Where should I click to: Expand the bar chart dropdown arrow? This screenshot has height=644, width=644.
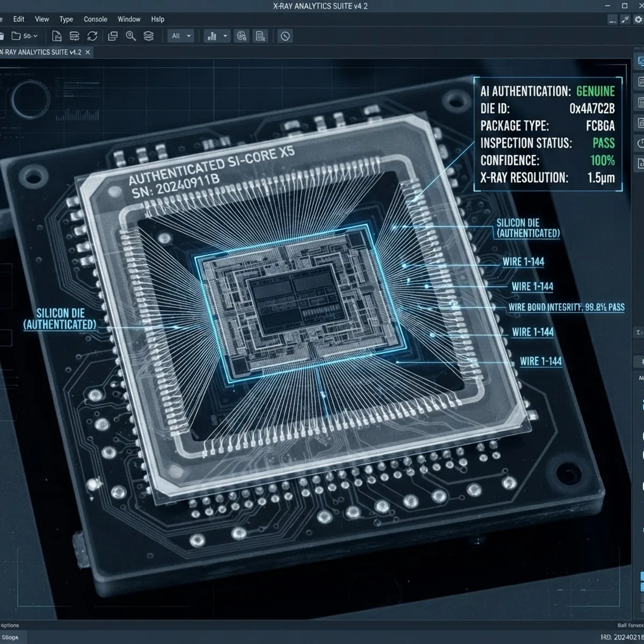click(x=225, y=36)
